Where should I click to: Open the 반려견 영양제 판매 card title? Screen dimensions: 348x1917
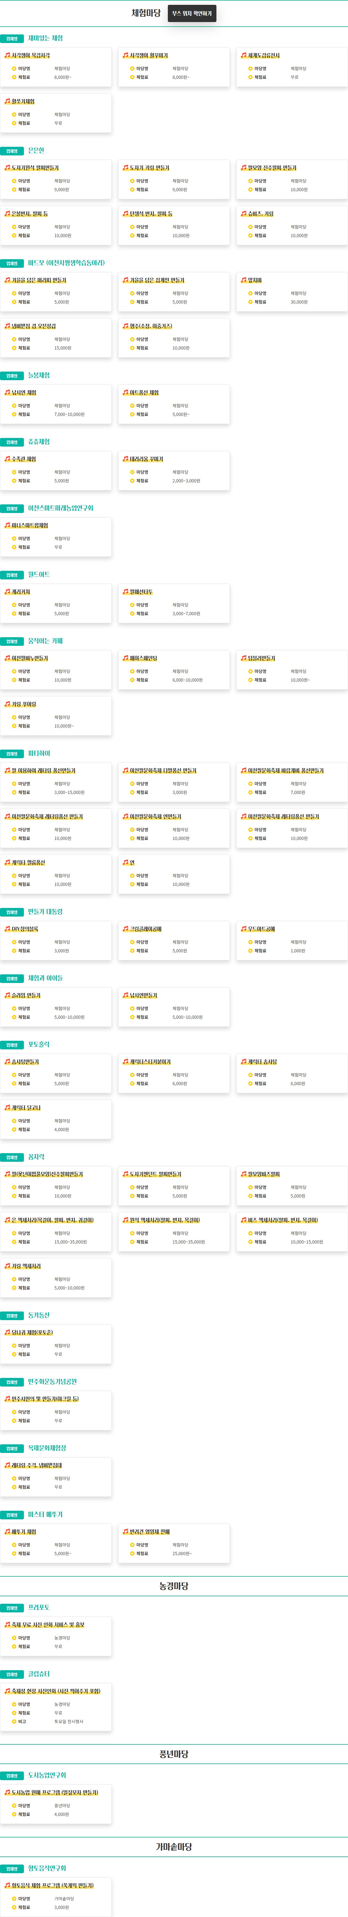click(x=150, y=1531)
